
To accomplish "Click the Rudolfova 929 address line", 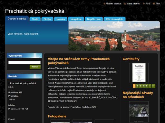I will point(15,93).
